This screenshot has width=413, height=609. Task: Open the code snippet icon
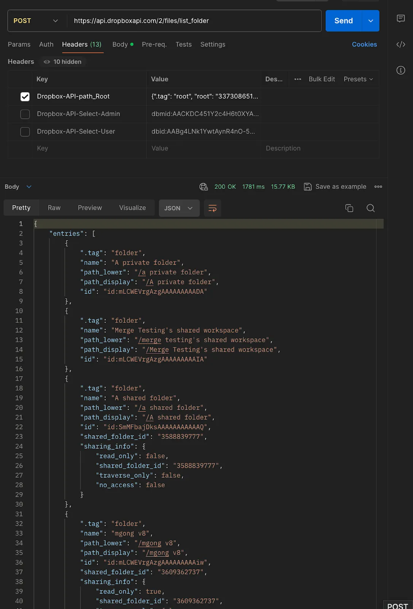[400, 45]
